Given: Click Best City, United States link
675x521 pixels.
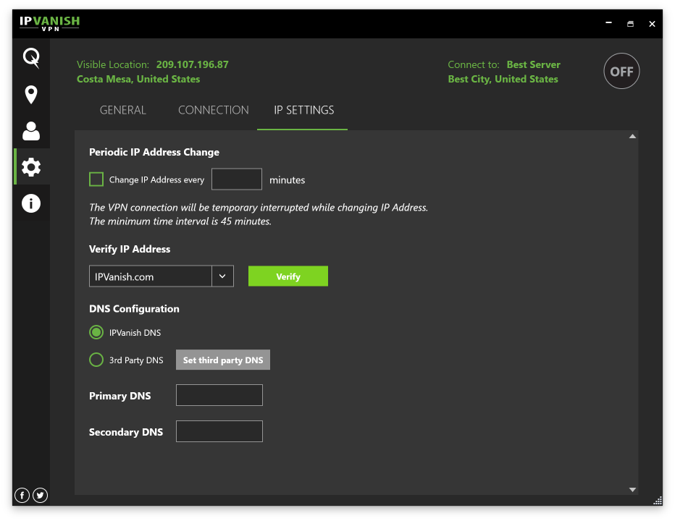Looking at the screenshot, I should tap(503, 79).
